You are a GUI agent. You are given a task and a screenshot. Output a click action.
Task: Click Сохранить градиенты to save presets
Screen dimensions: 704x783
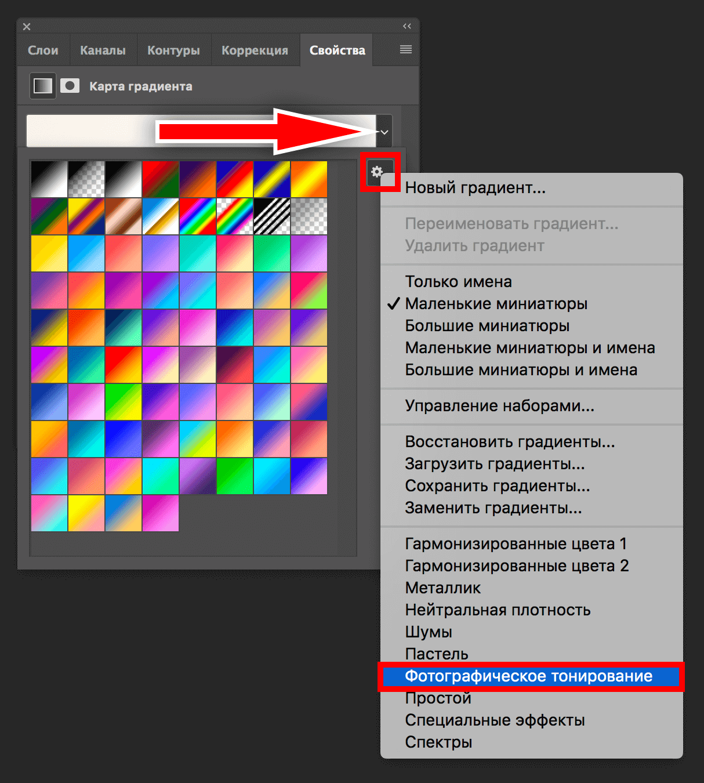point(497,486)
